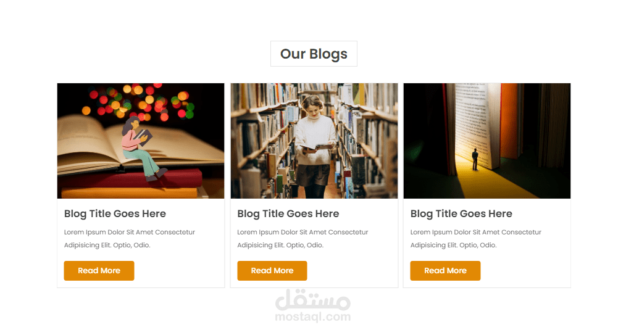
Task: Click the first card's Blog Title Goes Here
Action: (115, 214)
